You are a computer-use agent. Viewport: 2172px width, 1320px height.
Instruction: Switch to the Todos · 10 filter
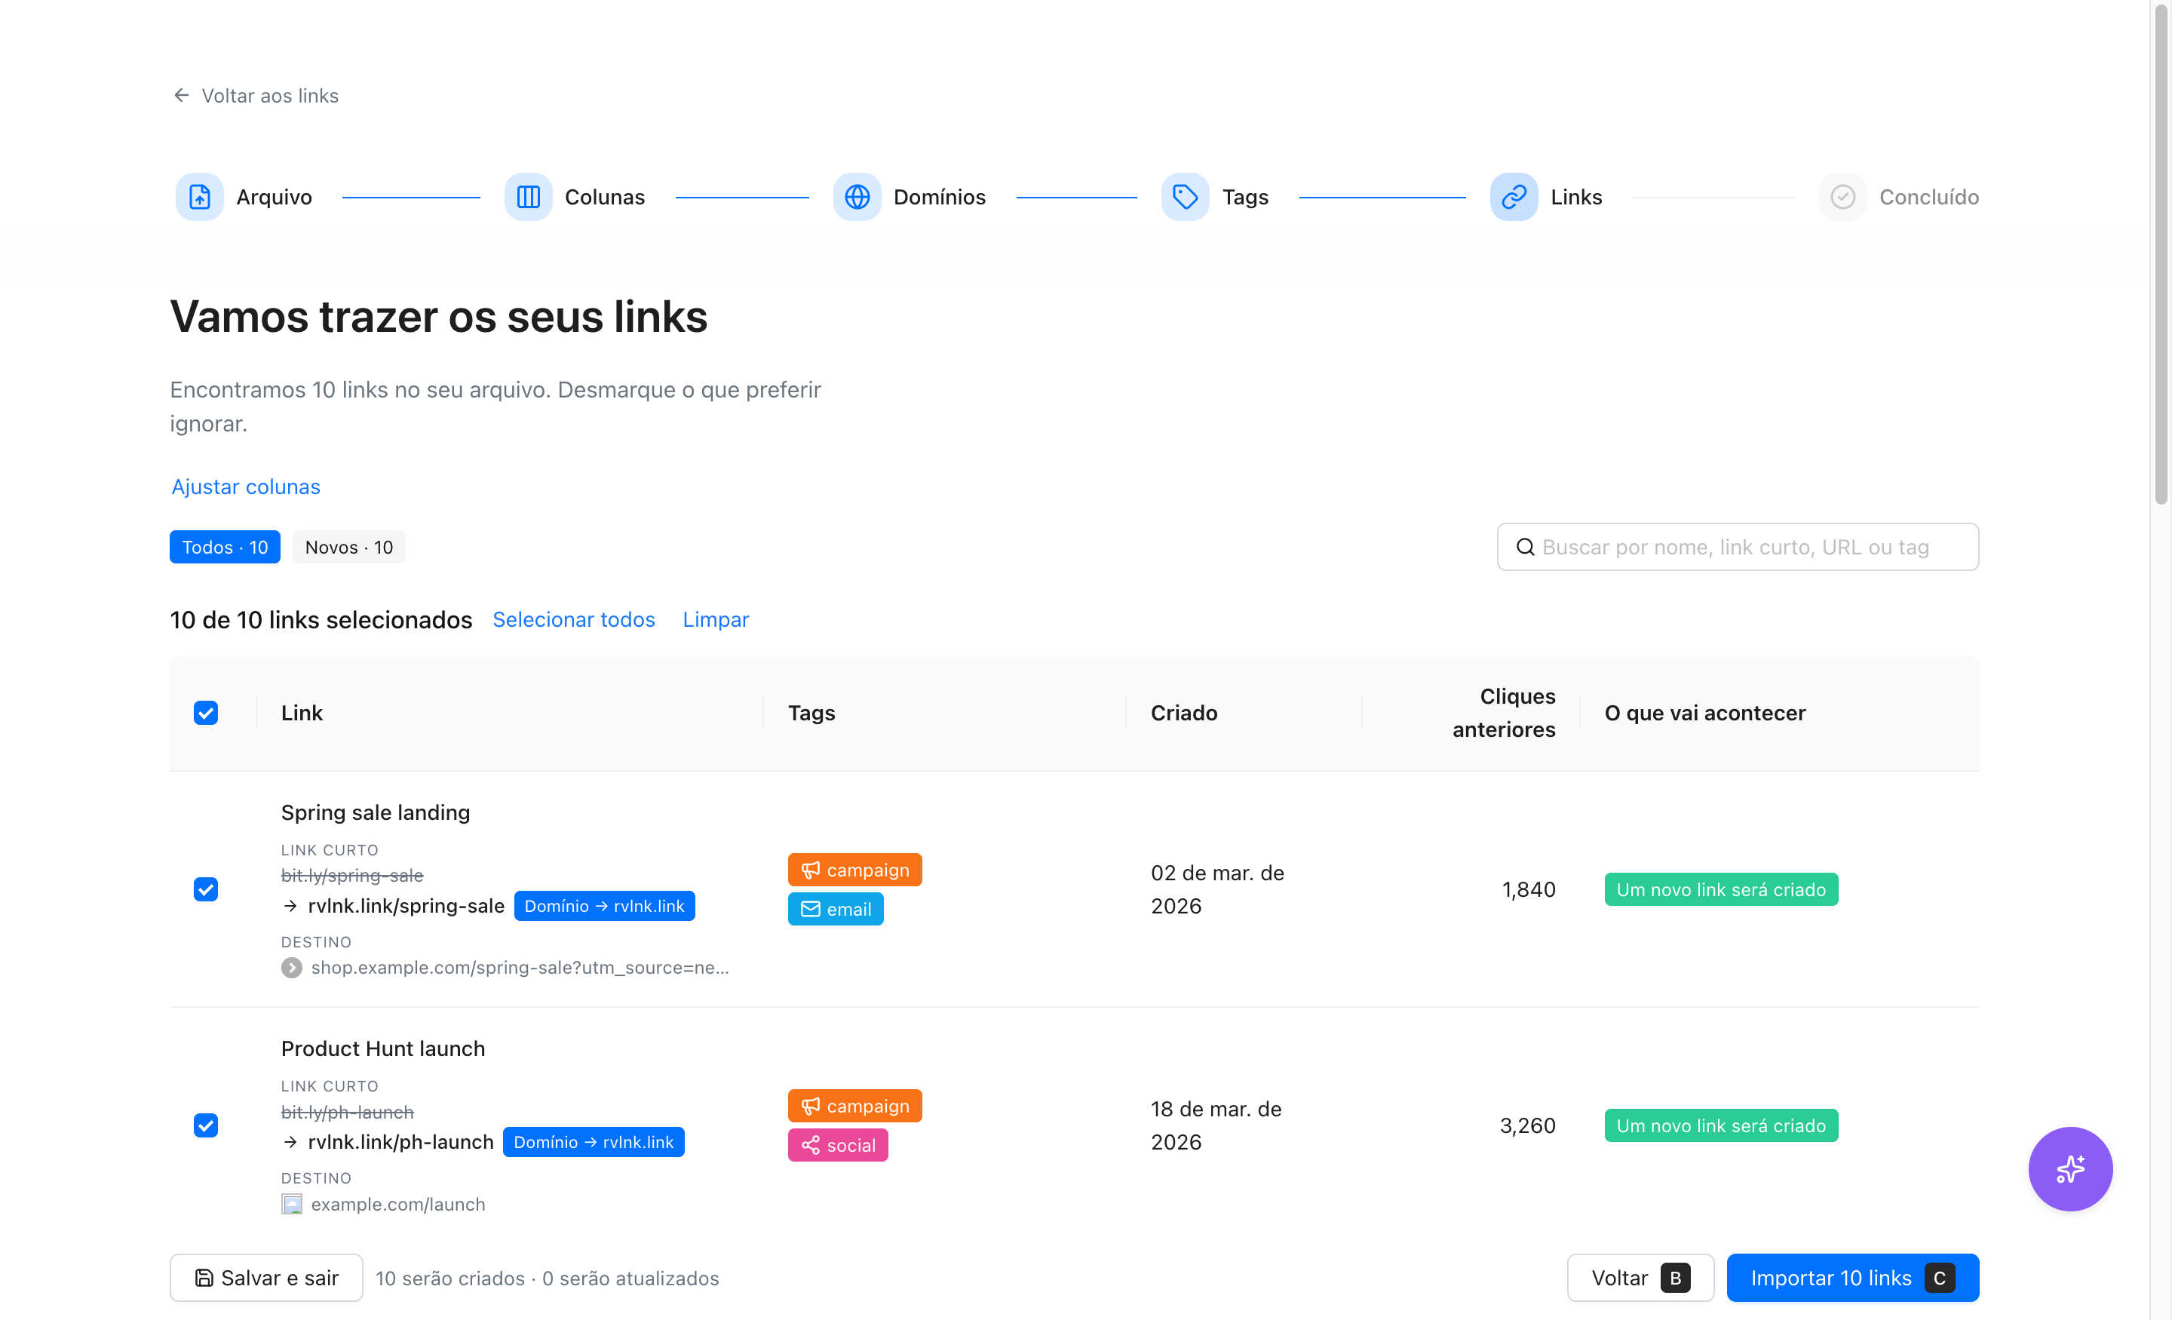[x=225, y=547]
